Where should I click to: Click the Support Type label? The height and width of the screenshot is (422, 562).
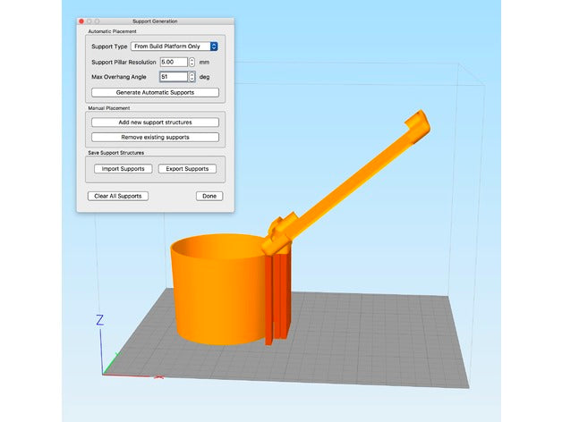pos(109,46)
